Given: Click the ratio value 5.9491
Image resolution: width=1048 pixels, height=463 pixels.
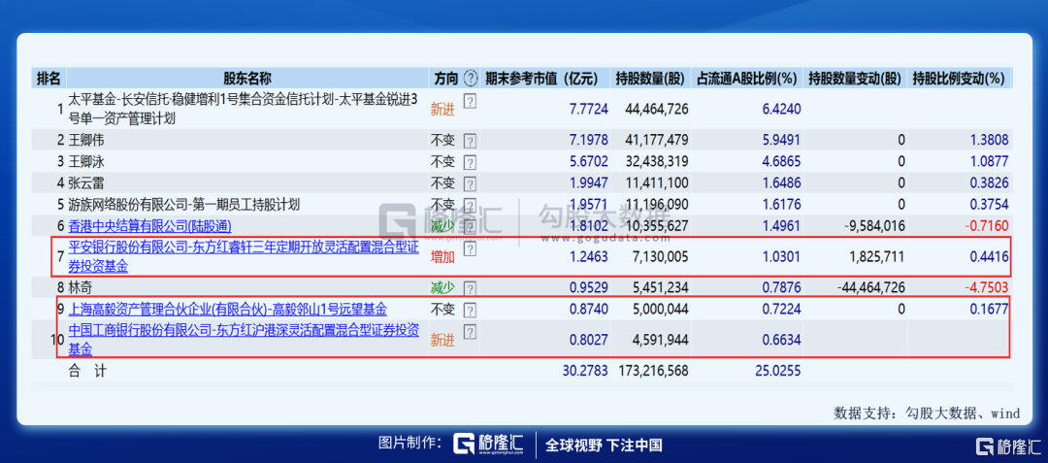Looking at the screenshot, I should point(780,141).
